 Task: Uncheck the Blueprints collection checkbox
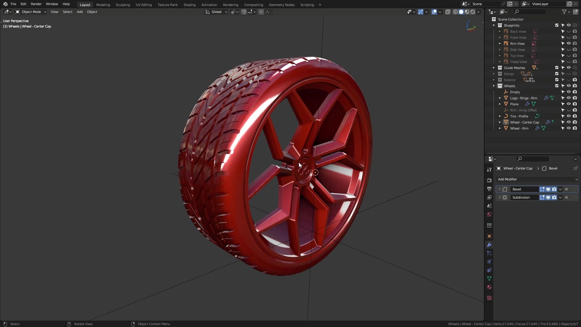[557, 25]
